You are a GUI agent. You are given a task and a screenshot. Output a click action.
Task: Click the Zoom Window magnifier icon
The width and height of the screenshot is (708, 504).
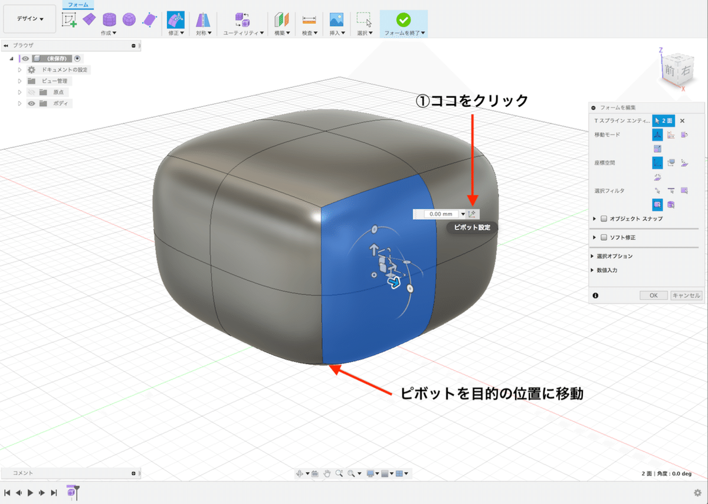351,473
